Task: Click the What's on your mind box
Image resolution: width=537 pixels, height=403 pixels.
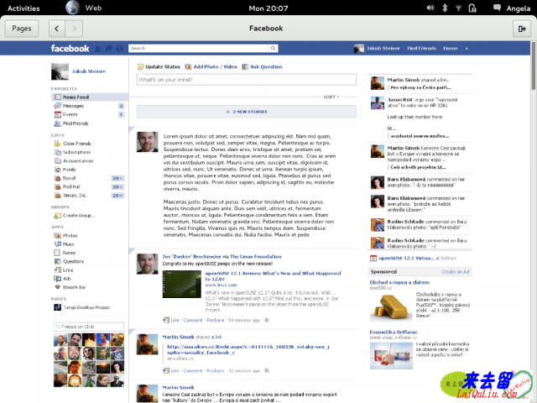Action: pyautogui.click(x=246, y=80)
